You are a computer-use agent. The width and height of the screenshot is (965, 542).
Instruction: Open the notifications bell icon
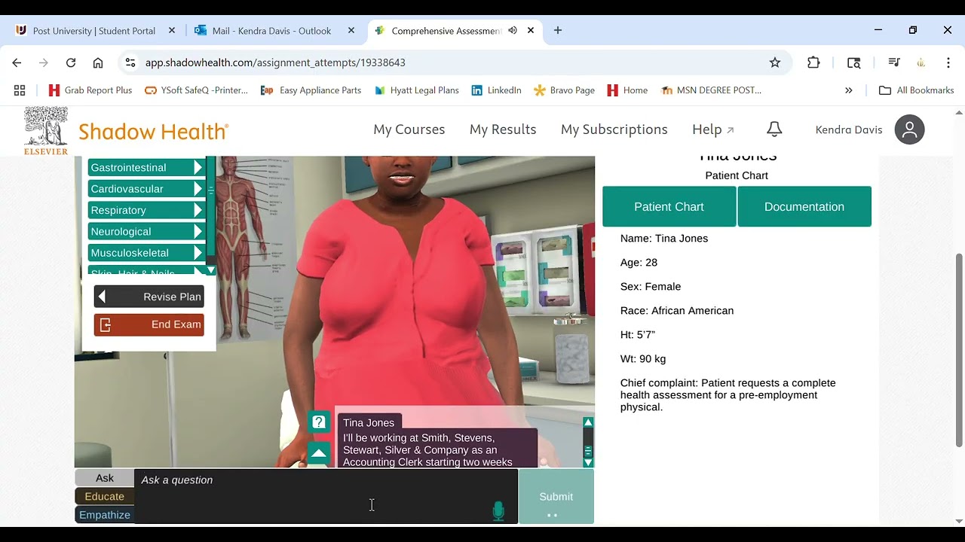pyautogui.click(x=774, y=129)
